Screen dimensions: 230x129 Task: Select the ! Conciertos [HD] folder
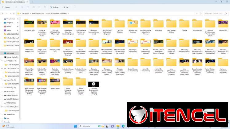[x=29, y=25]
